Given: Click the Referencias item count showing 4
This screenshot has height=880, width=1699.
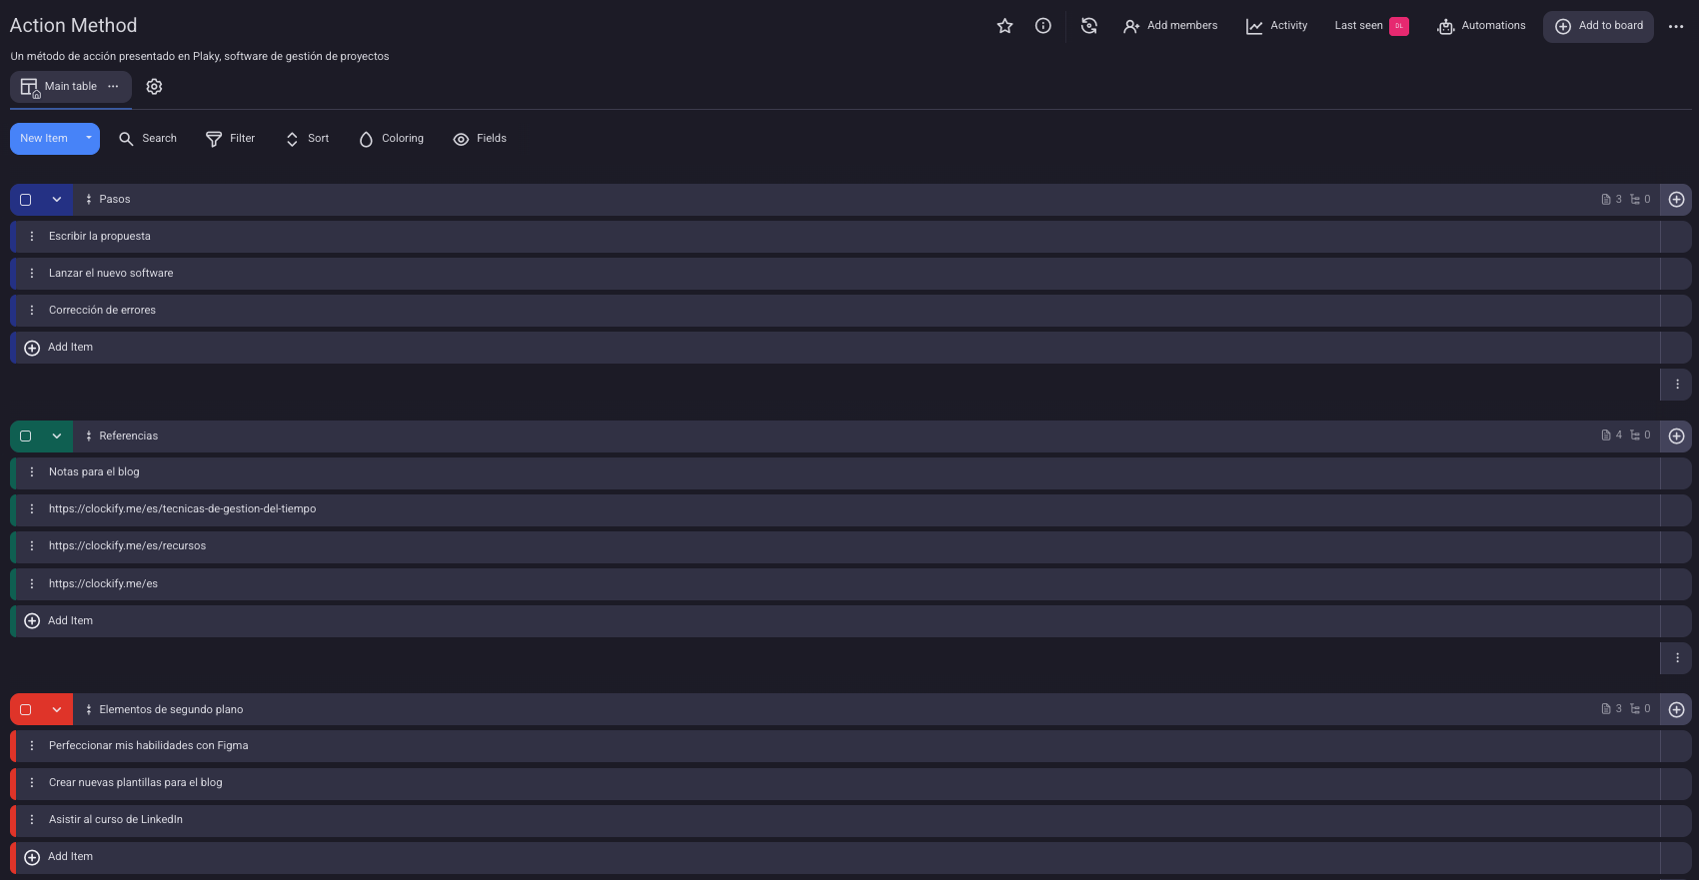Looking at the screenshot, I should click(x=1611, y=436).
